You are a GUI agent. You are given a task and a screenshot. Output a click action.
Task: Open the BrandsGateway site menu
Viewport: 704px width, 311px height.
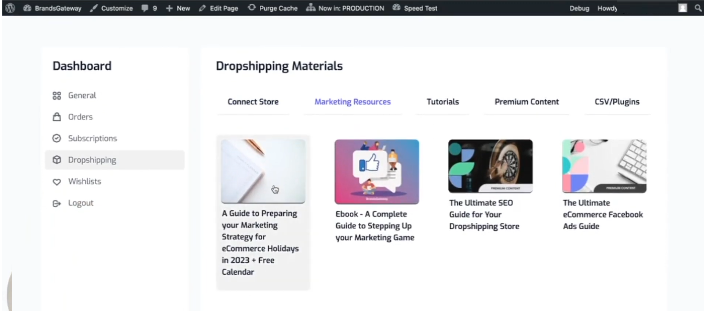point(52,8)
